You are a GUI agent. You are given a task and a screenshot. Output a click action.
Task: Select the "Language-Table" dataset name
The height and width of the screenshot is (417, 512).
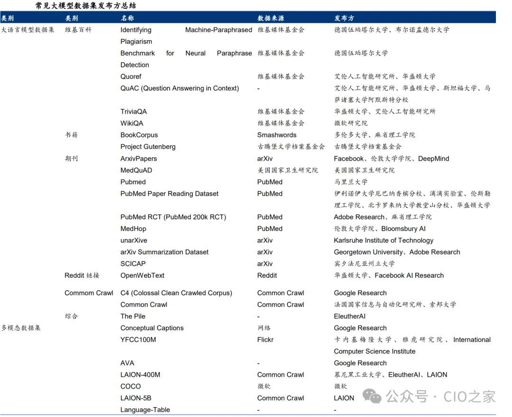[145, 410]
